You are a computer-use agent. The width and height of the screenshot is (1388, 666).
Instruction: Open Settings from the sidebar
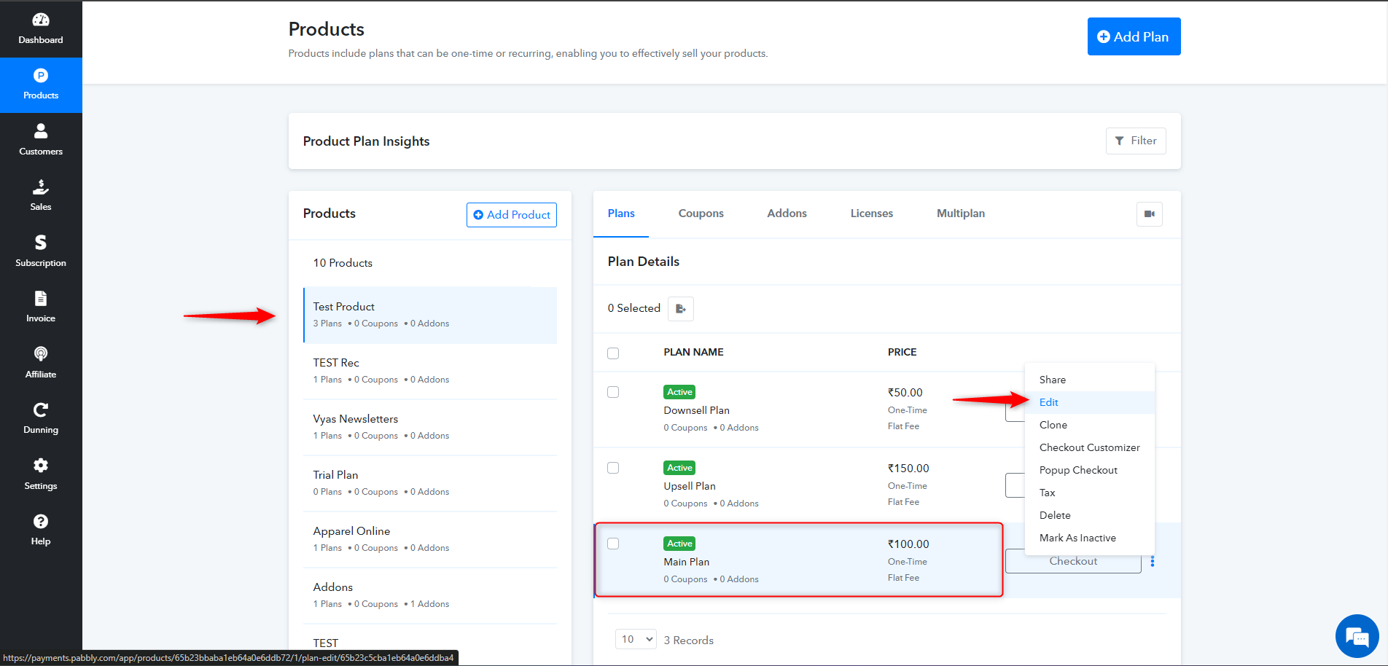click(x=41, y=474)
